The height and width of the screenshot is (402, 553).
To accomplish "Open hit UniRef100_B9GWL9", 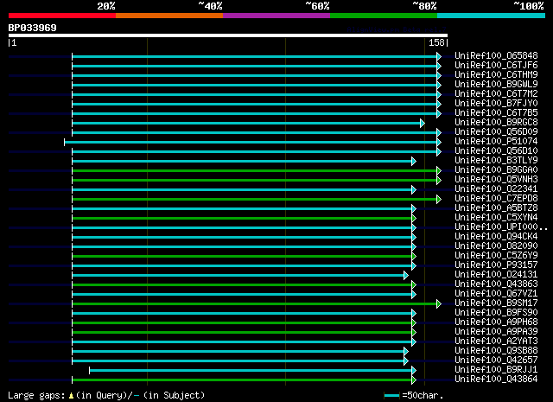I will tap(496, 85).
